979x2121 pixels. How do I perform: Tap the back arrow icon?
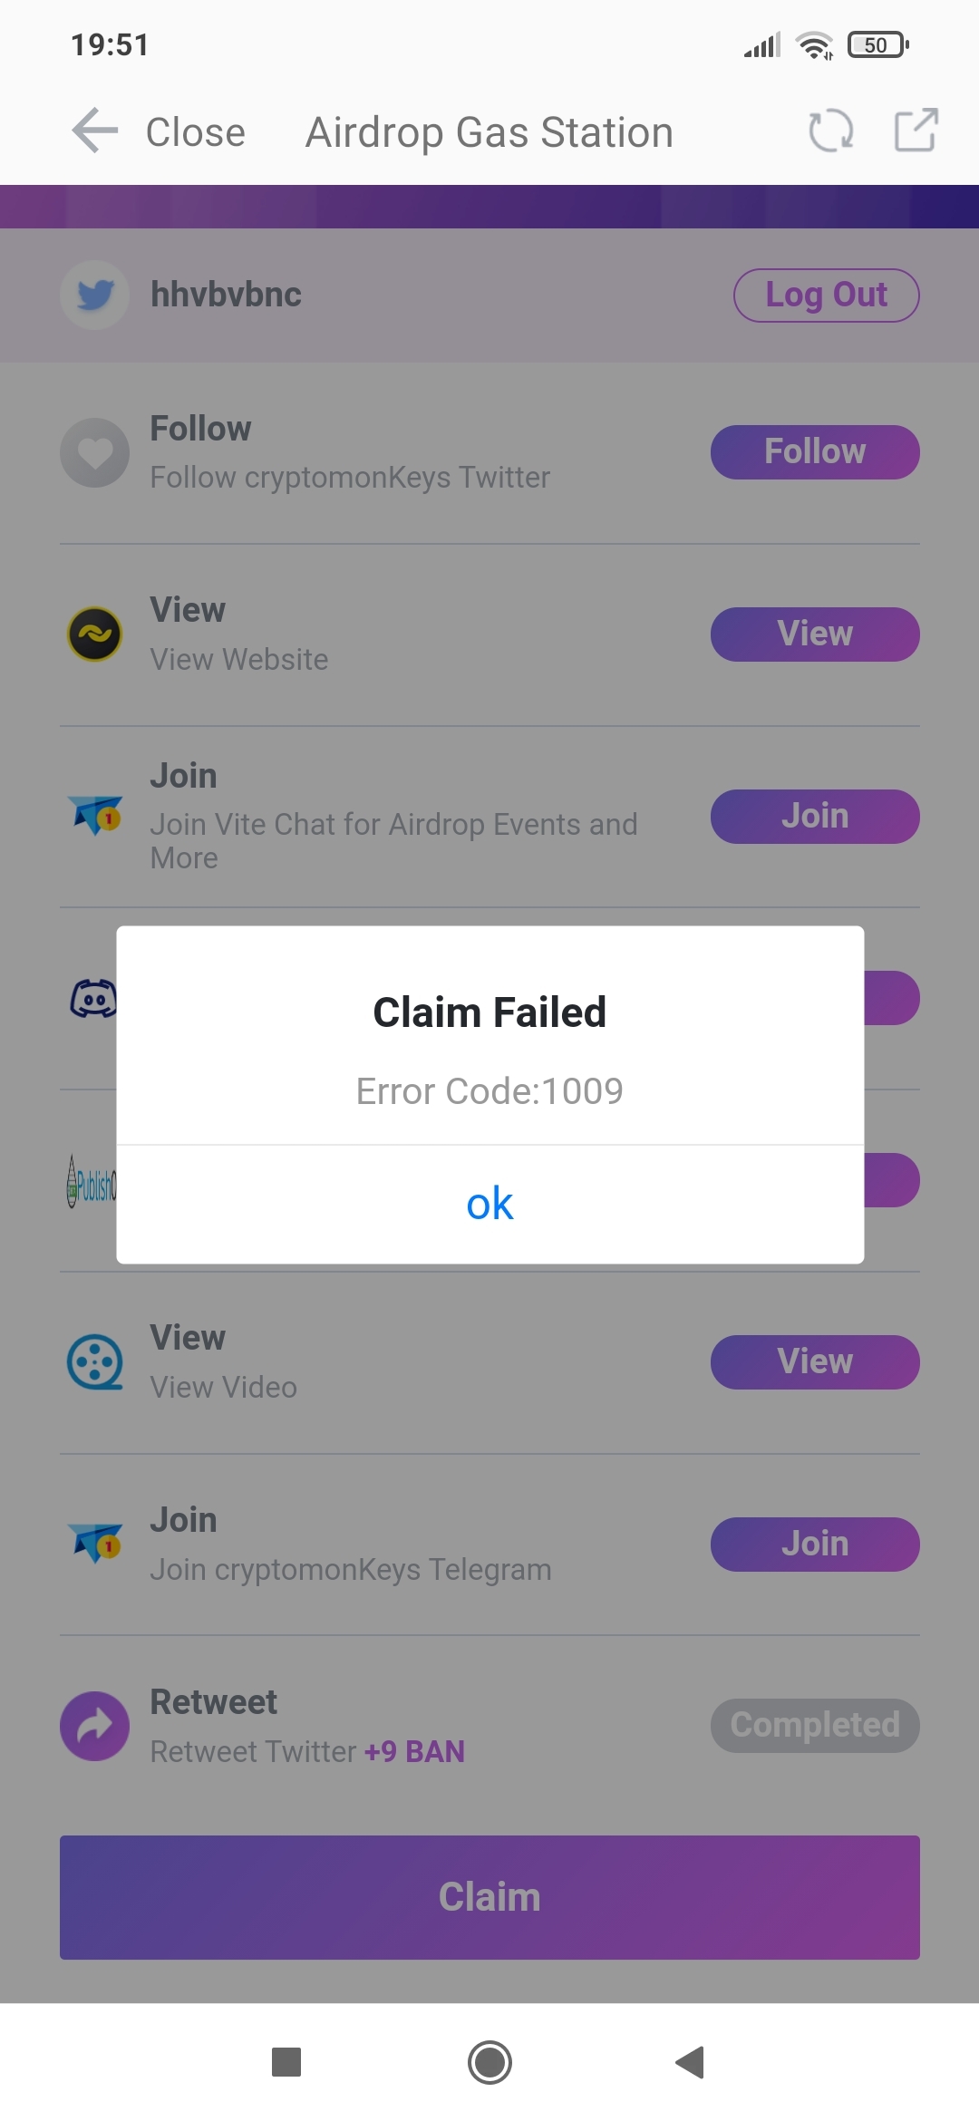[x=95, y=131]
